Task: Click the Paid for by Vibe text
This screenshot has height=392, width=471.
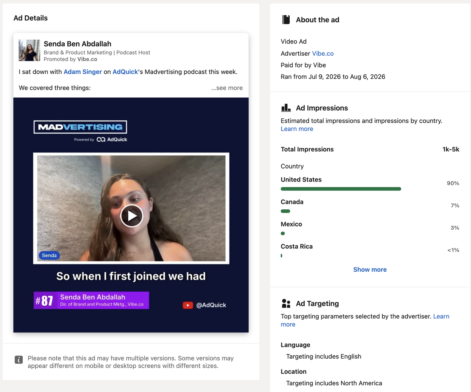Action: pyautogui.click(x=303, y=65)
